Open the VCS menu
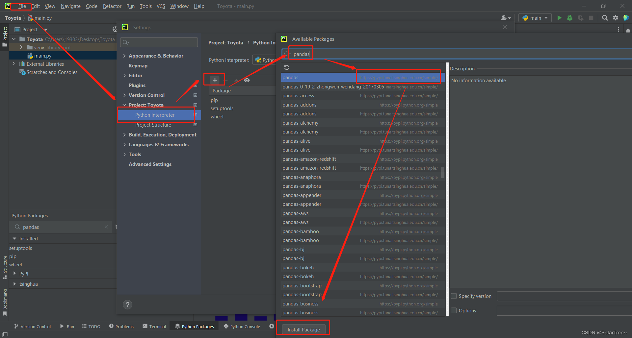632x338 pixels. coord(161,6)
